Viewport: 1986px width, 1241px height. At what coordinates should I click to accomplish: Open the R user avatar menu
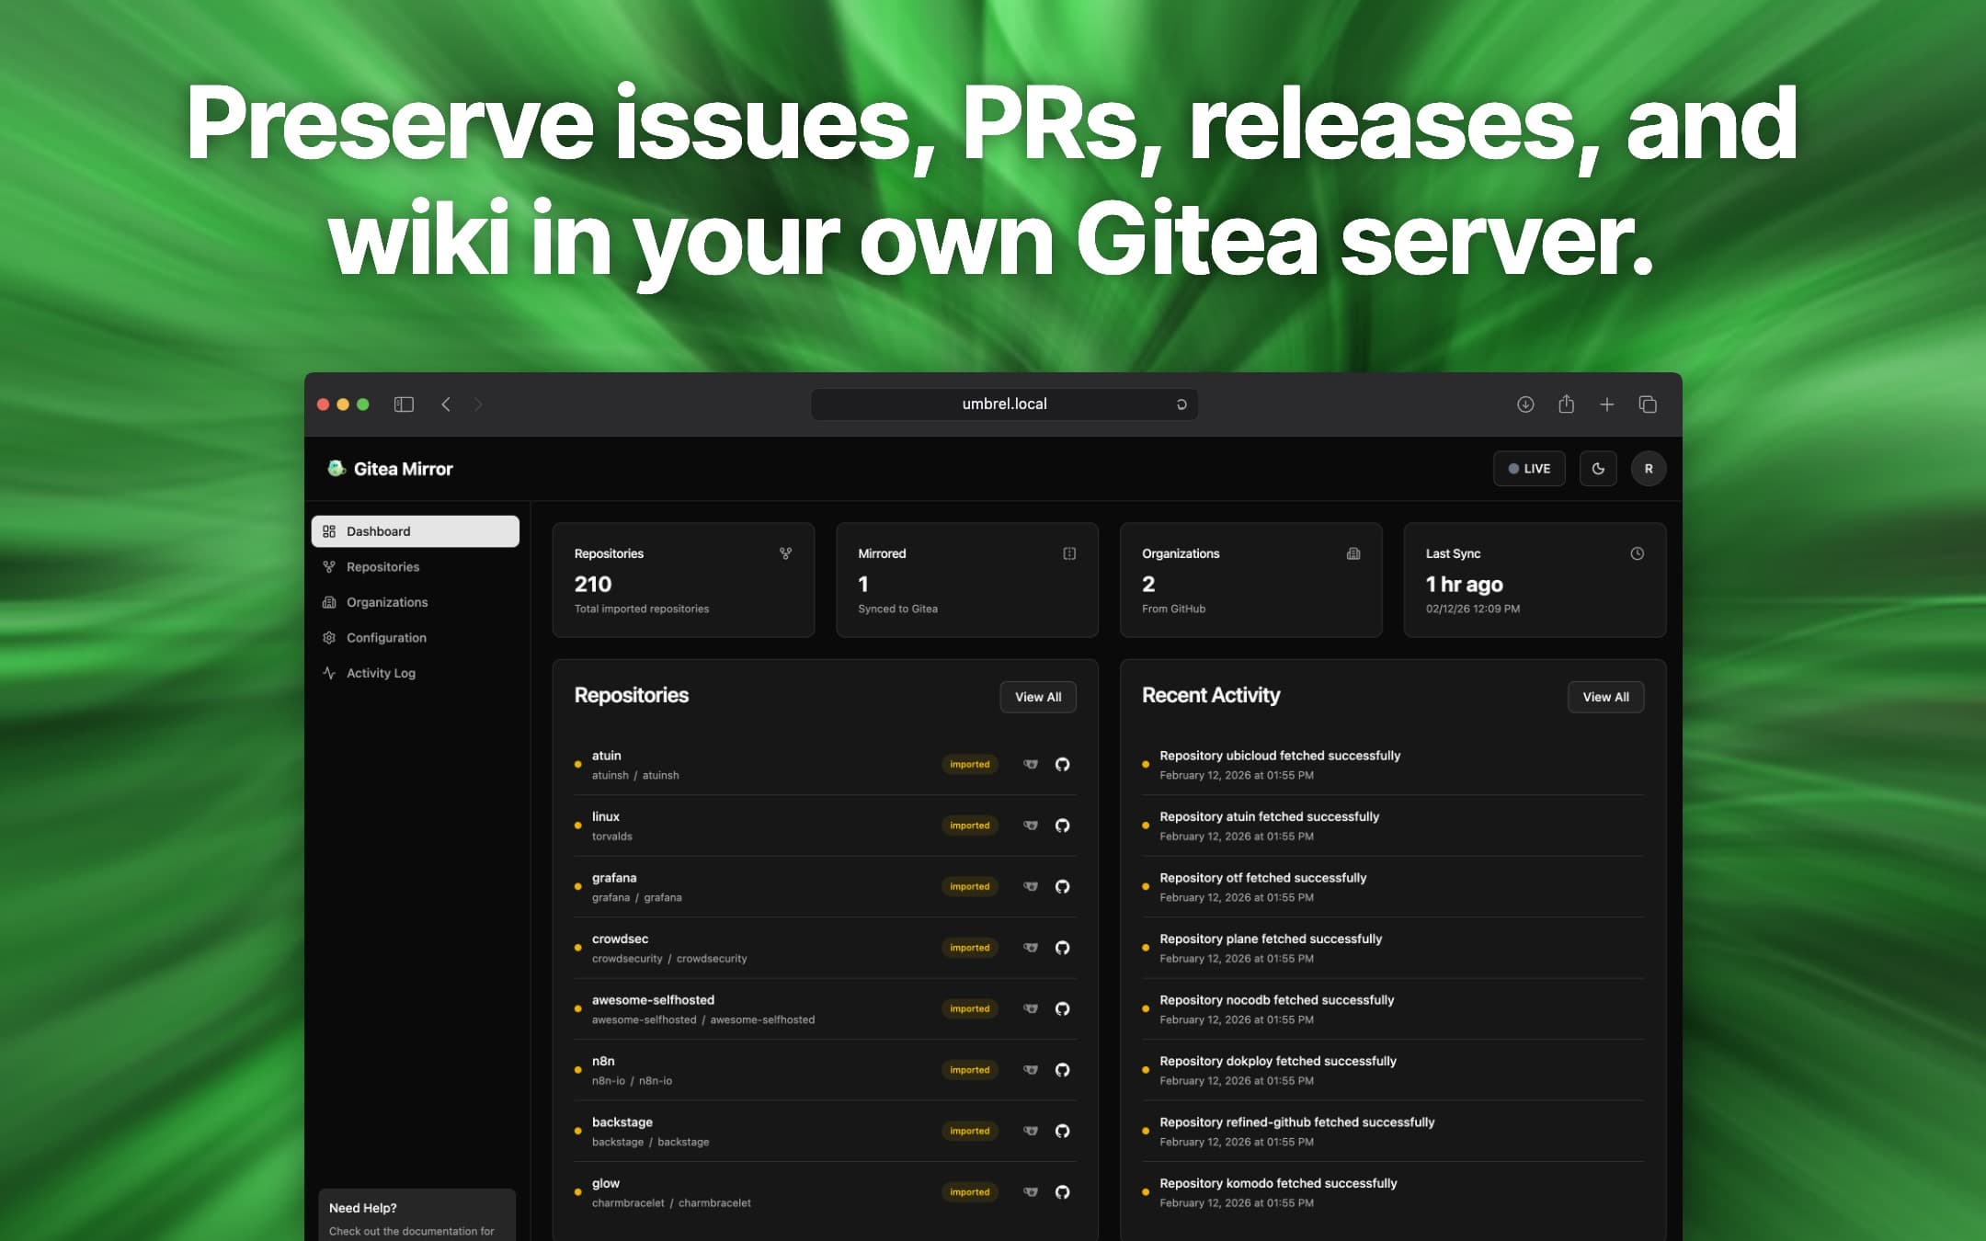pos(1649,468)
